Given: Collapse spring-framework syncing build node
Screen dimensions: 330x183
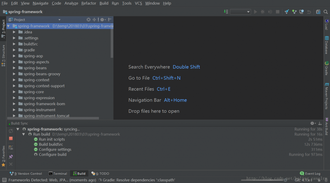Looking at the screenshot, I should [x=18, y=129].
